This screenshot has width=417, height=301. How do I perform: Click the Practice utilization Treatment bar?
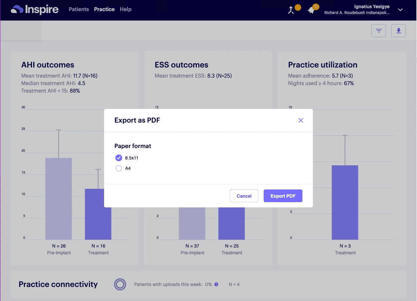345,202
